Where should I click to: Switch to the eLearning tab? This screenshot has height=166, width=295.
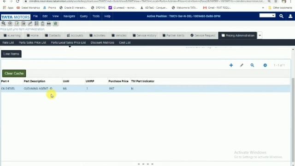click(12, 36)
